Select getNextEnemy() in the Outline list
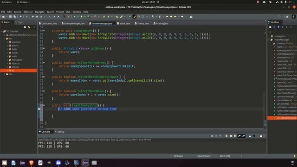 285,96
